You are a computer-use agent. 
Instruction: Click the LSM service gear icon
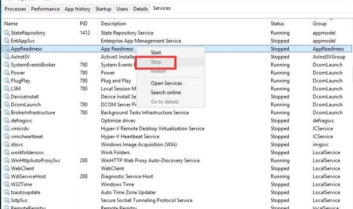click(x=7, y=88)
